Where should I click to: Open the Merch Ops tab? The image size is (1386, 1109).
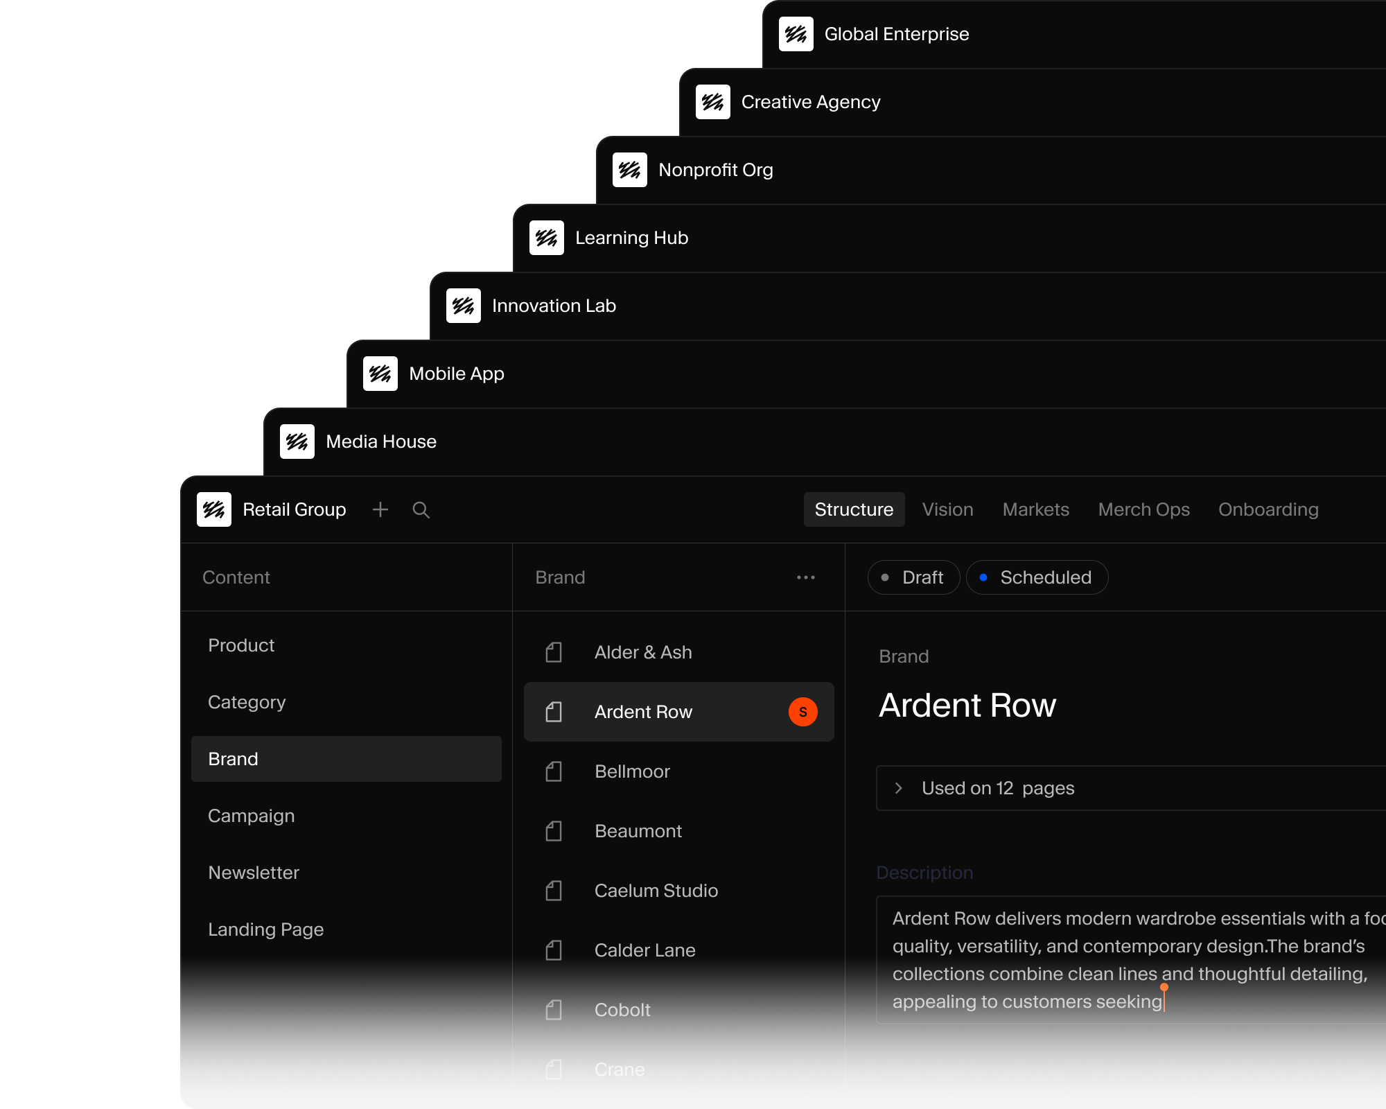(1143, 509)
